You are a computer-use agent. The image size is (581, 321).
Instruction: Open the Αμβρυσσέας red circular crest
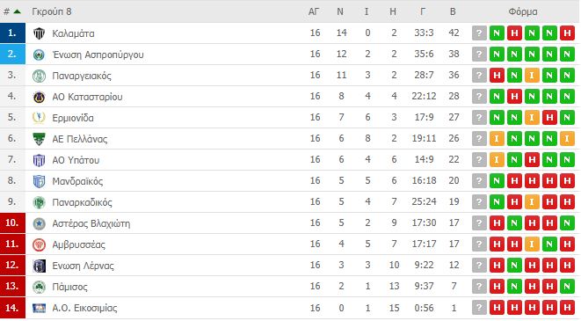[x=39, y=244]
